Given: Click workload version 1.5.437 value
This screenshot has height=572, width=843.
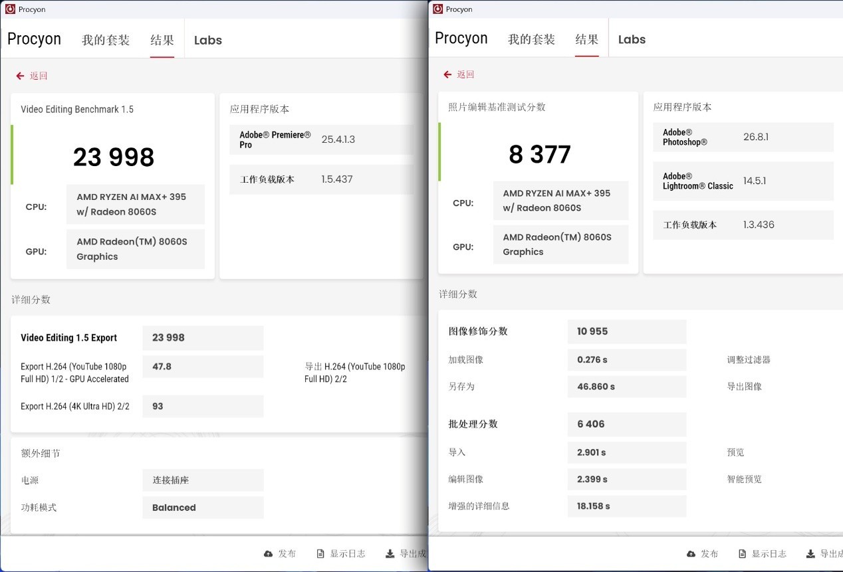Looking at the screenshot, I should click(337, 179).
